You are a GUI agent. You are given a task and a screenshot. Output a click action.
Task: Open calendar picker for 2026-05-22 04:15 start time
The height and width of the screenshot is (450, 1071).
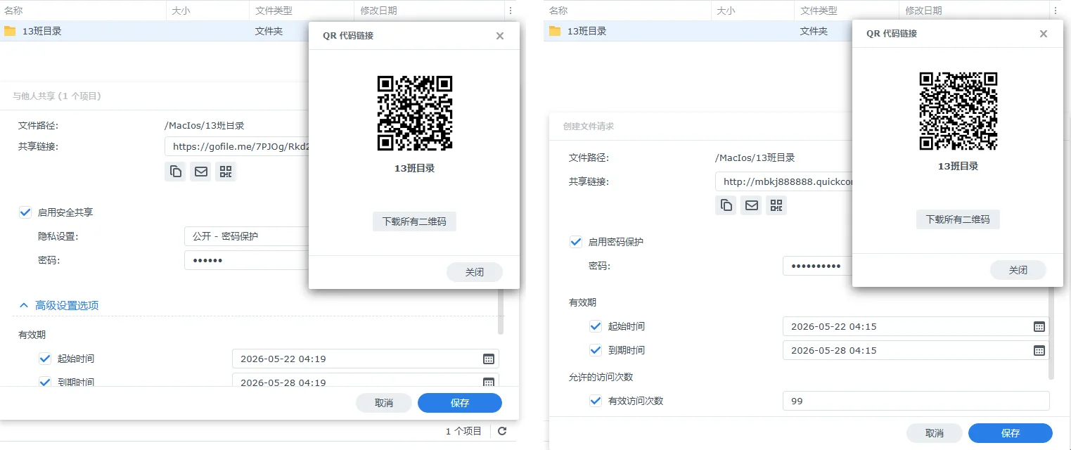1039,326
